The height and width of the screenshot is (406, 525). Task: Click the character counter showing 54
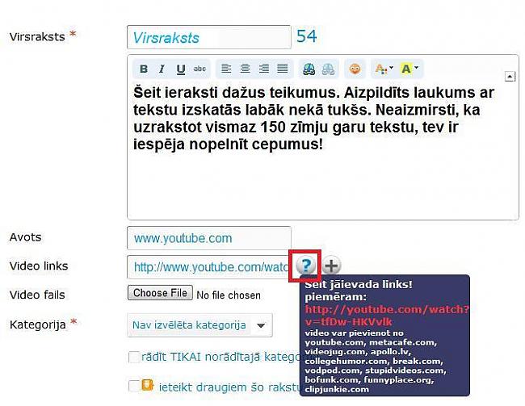pyautogui.click(x=306, y=36)
